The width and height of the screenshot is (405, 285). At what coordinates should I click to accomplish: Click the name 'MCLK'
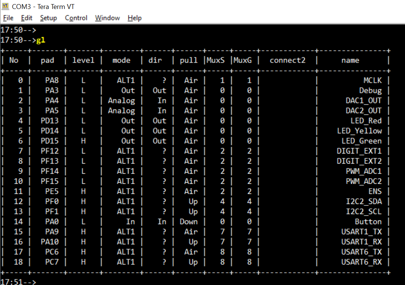(372, 80)
